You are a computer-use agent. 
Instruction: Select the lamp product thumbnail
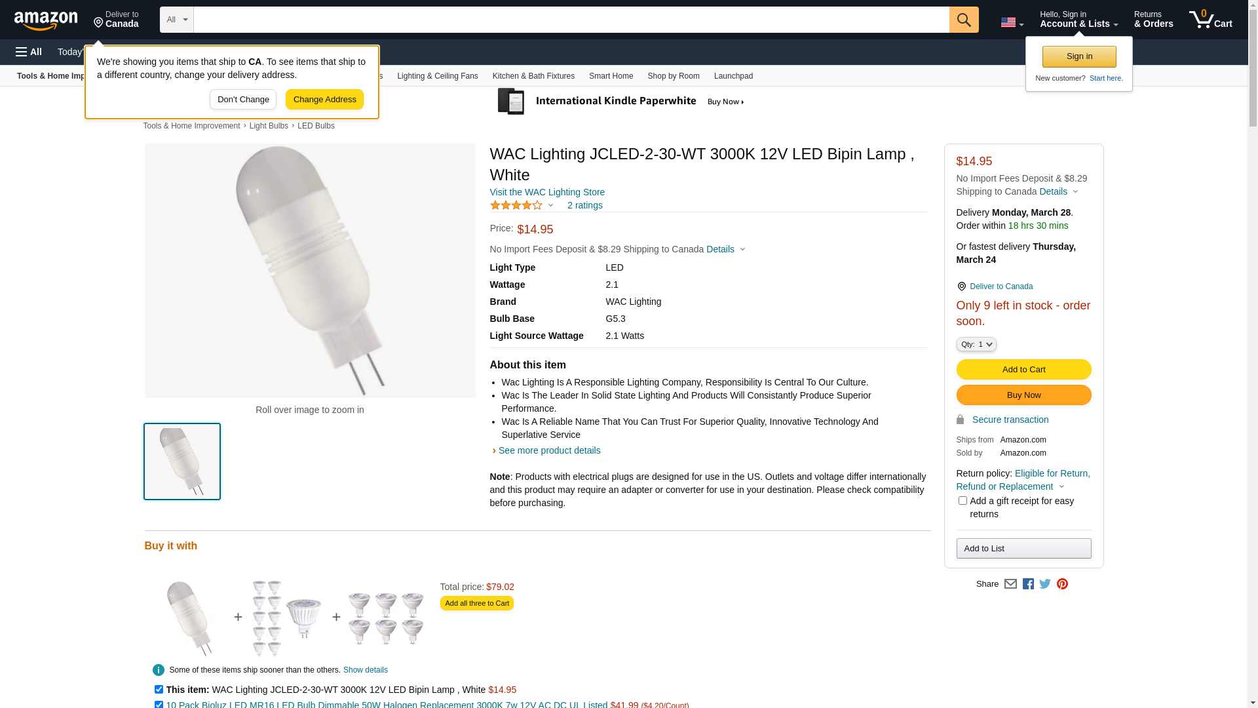(x=182, y=462)
